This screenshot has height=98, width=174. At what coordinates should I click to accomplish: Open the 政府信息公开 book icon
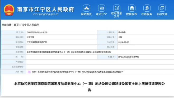[117, 8]
